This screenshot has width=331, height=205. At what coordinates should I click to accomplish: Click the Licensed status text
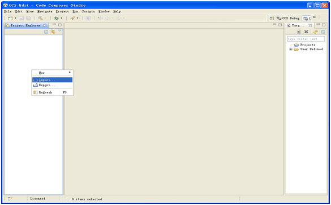click(x=38, y=198)
